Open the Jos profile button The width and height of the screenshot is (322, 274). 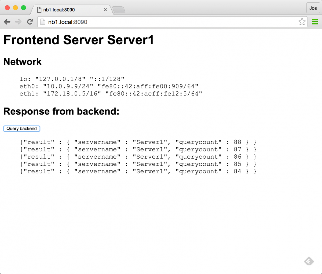313,8
